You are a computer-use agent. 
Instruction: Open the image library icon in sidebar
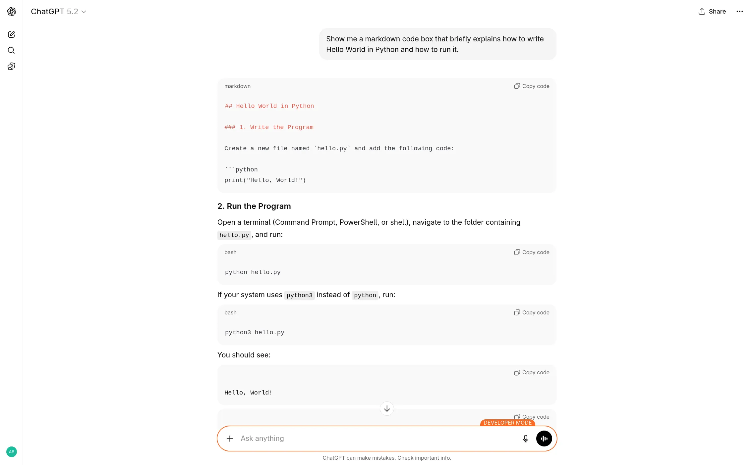pos(11,66)
